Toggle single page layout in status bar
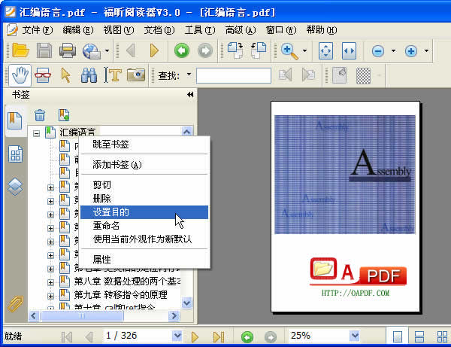 (x=397, y=336)
